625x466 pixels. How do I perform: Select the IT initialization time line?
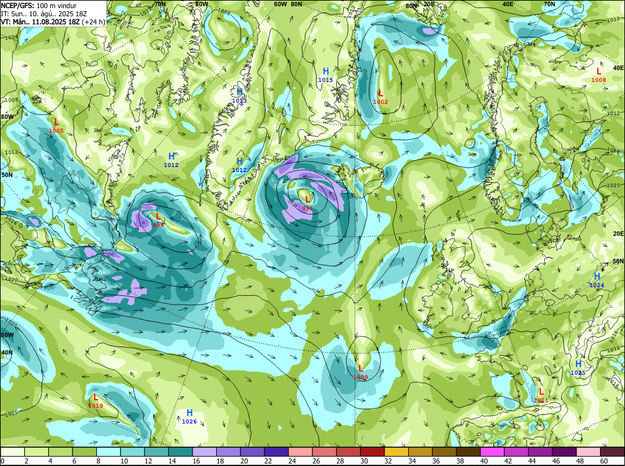click(x=44, y=14)
